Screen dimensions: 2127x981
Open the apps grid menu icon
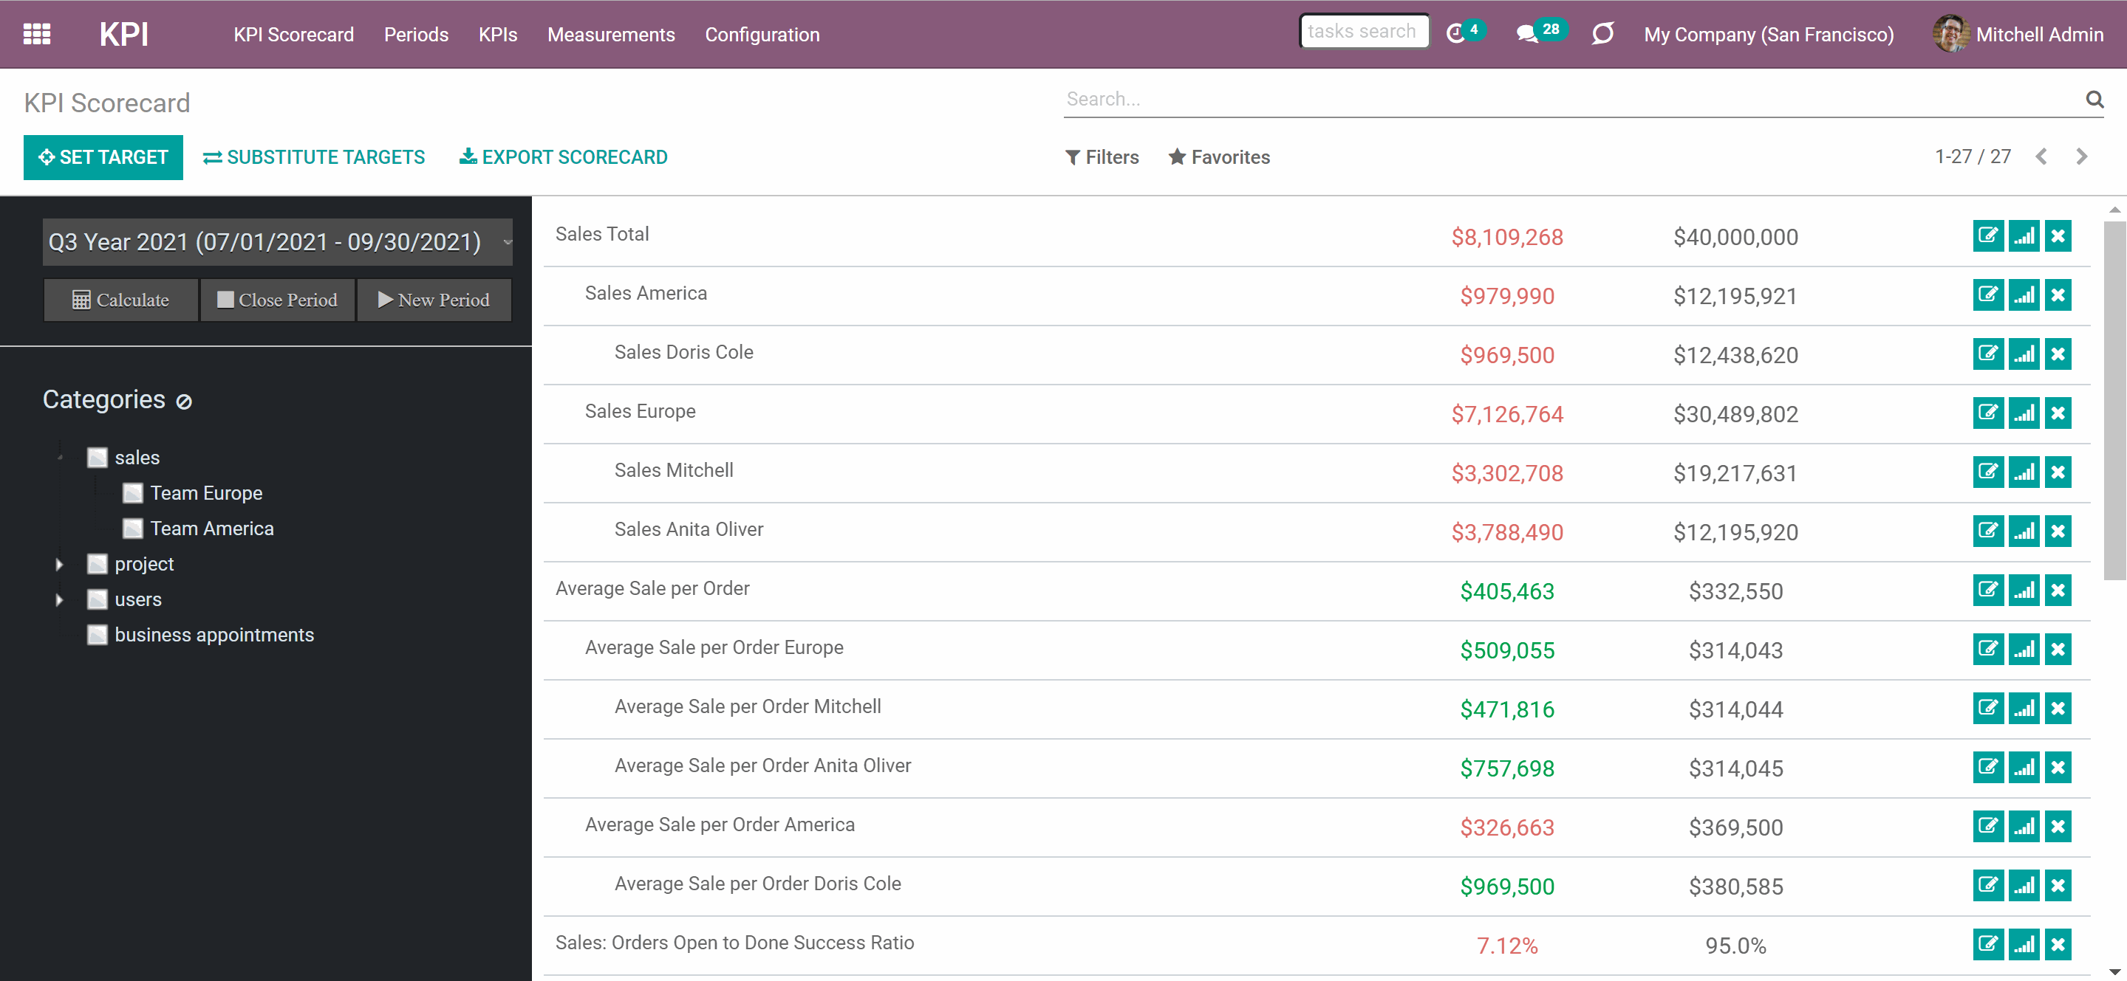(36, 34)
